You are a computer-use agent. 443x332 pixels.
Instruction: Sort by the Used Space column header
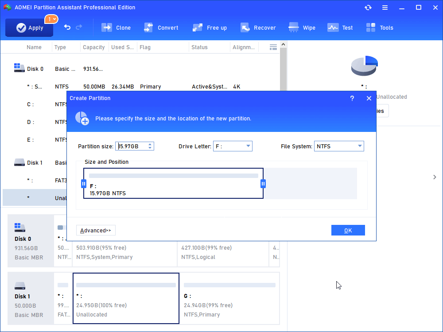123,47
